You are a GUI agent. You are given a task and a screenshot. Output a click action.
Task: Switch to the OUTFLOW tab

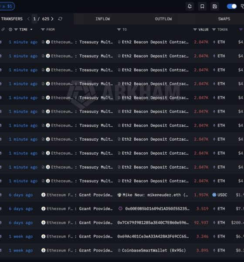click(163, 19)
